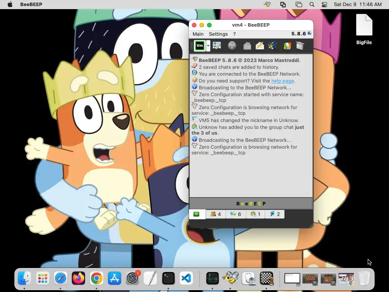The height and width of the screenshot is (292, 389).
Task: Open the ? help menu
Action: (234, 34)
